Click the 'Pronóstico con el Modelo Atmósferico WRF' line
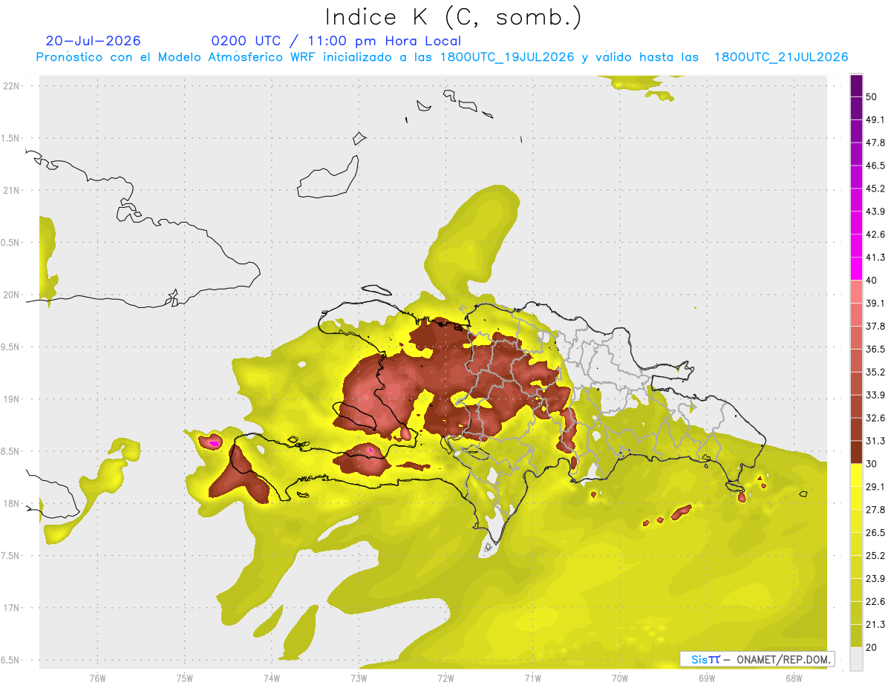The width and height of the screenshot is (891, 688). (442, 57)
